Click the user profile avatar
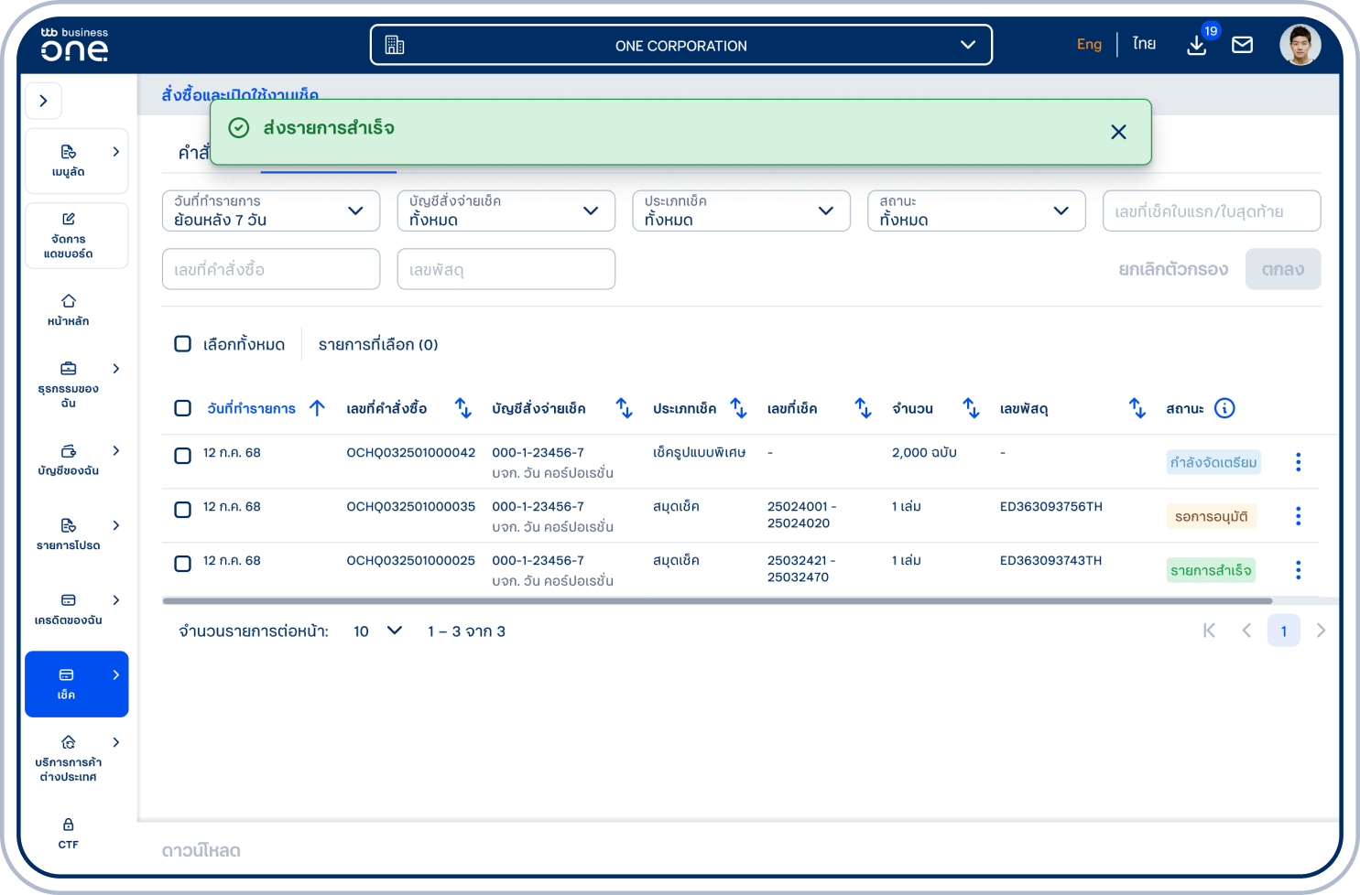This screenshot has height=895, width=1360. point(1300,45)
